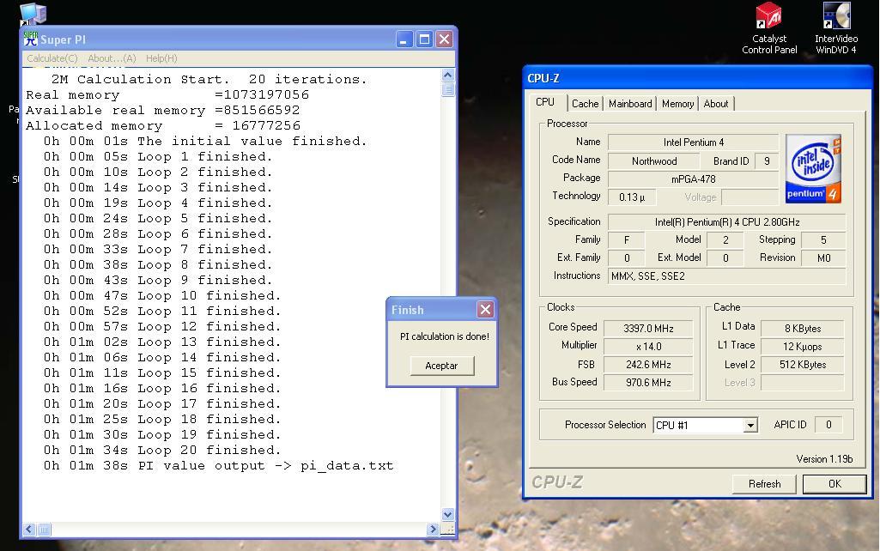Click the vertical scrollbar down arrow
The image size is (880, 551).
[x=447, y=514]
